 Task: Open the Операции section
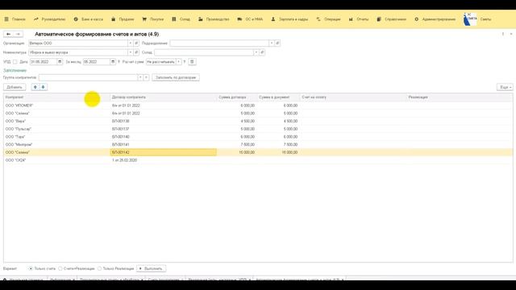tap(328, 19)
